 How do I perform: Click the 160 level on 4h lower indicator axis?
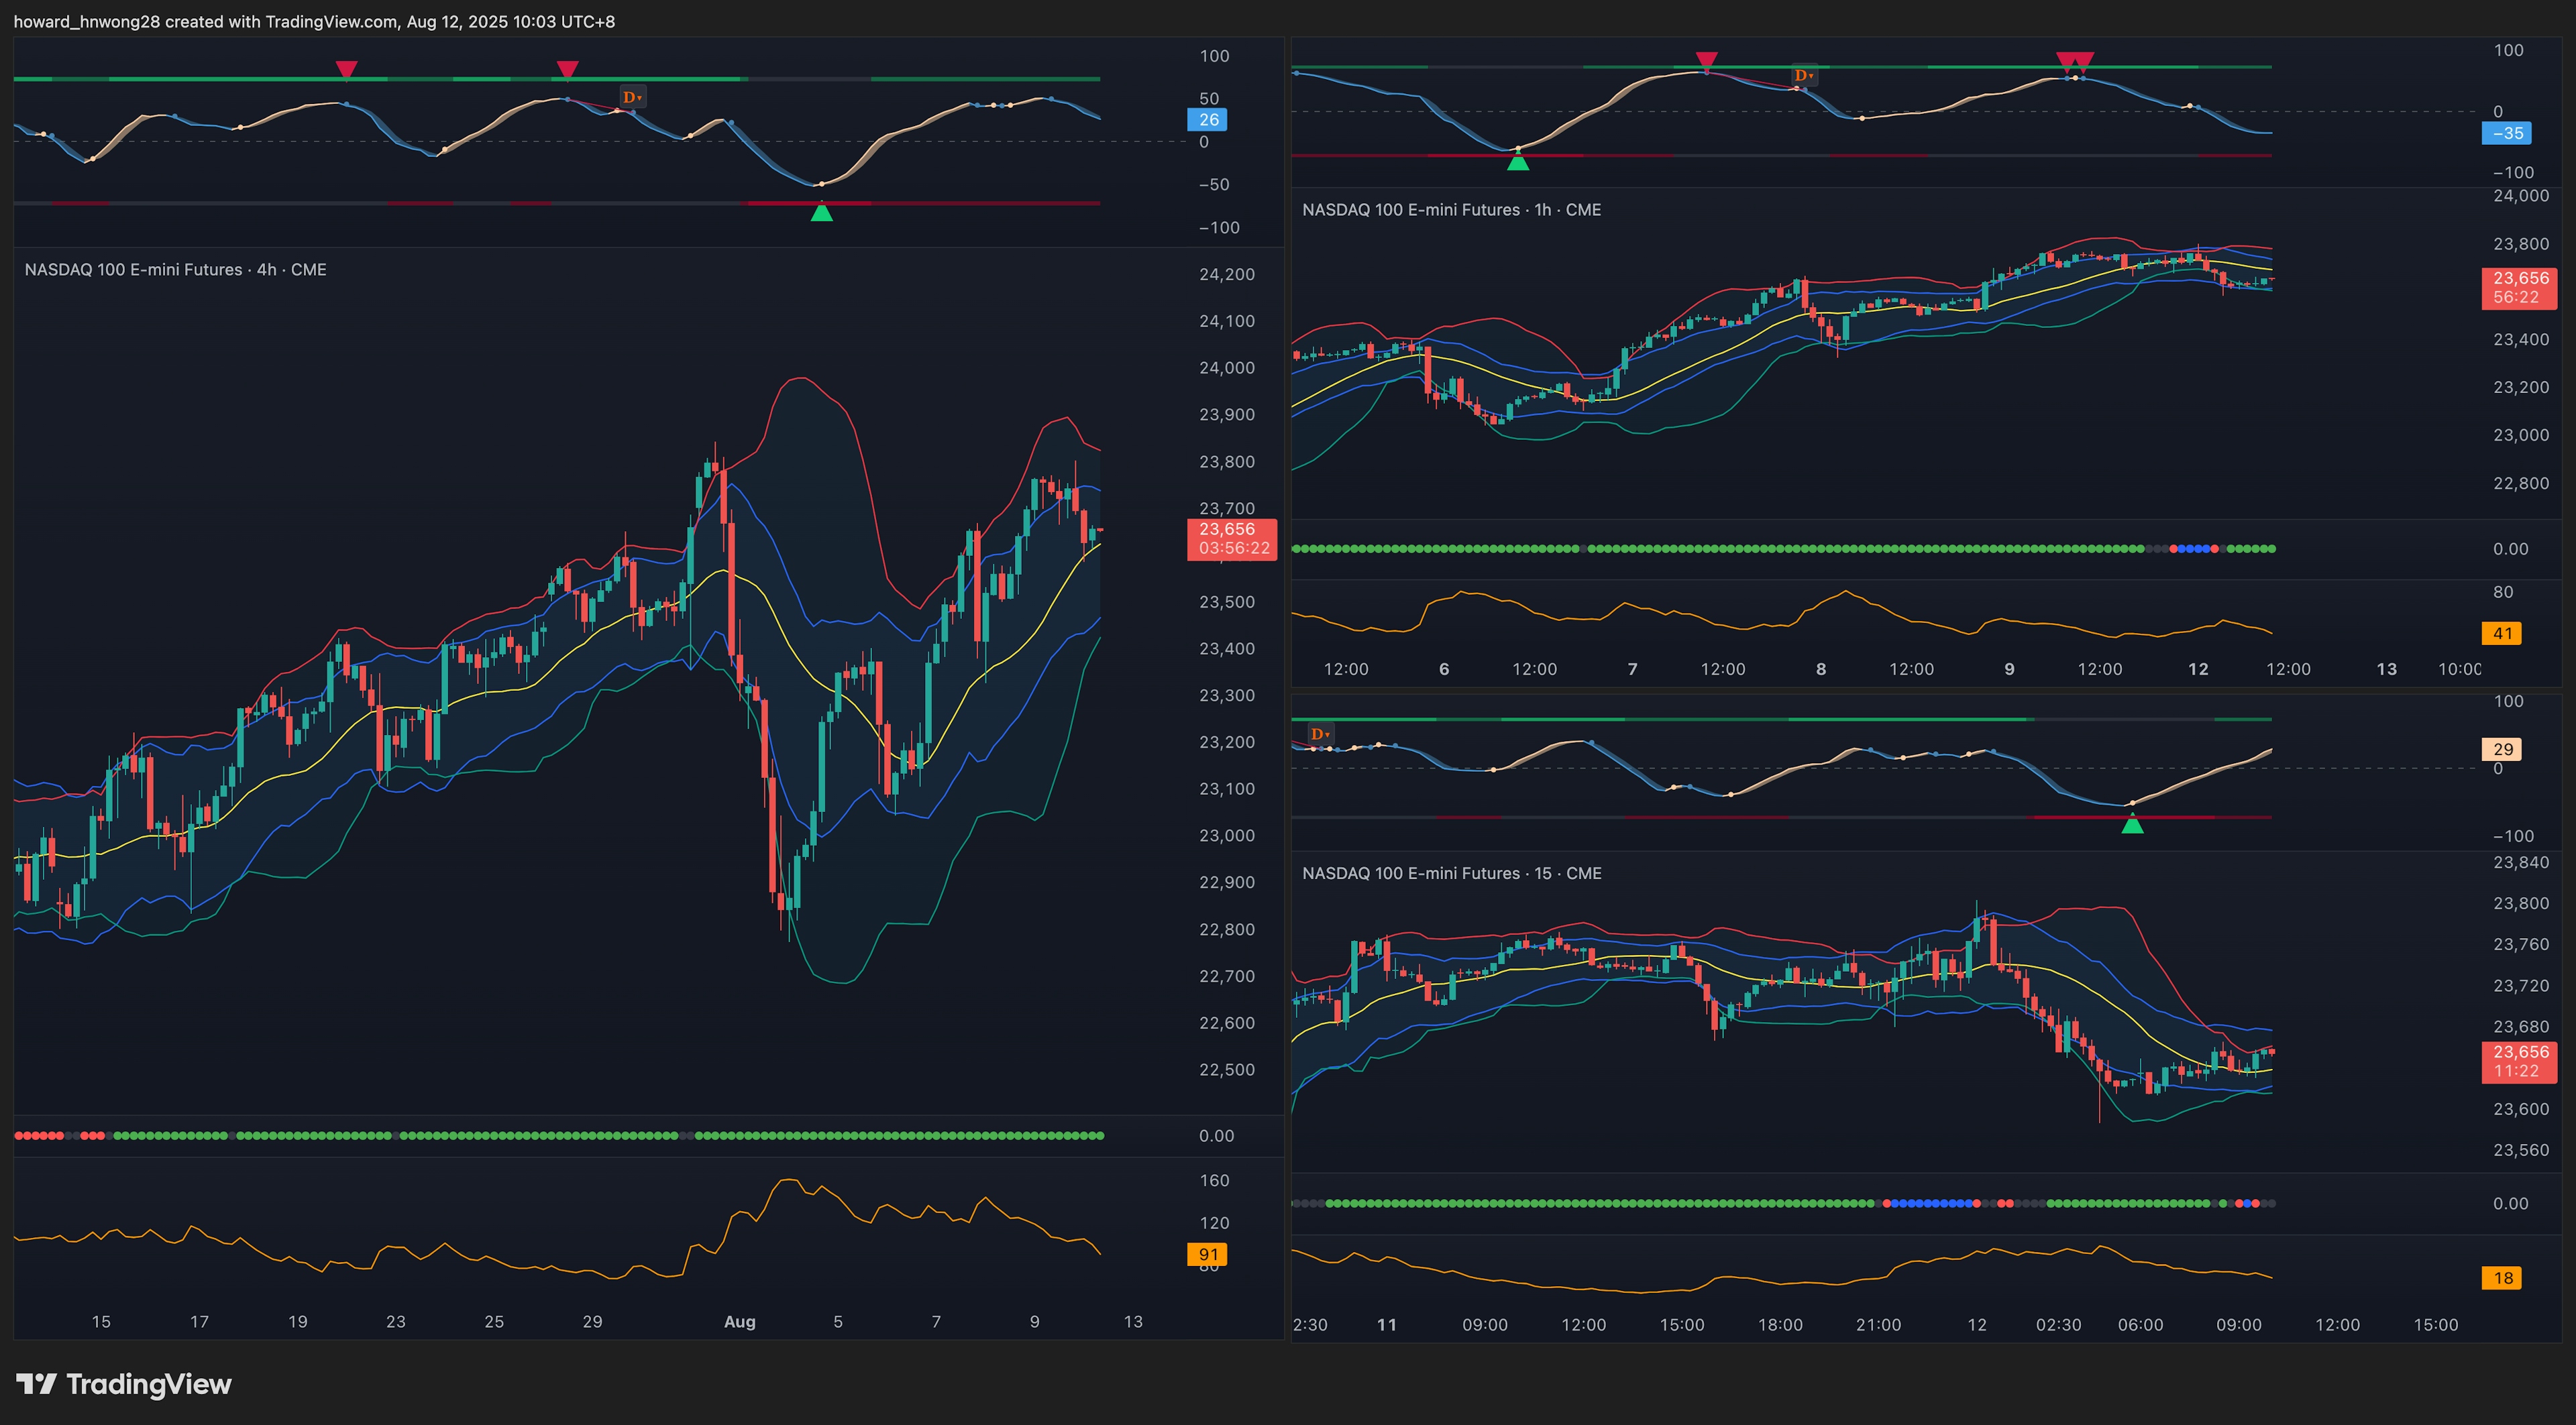pos(1214,1180)
